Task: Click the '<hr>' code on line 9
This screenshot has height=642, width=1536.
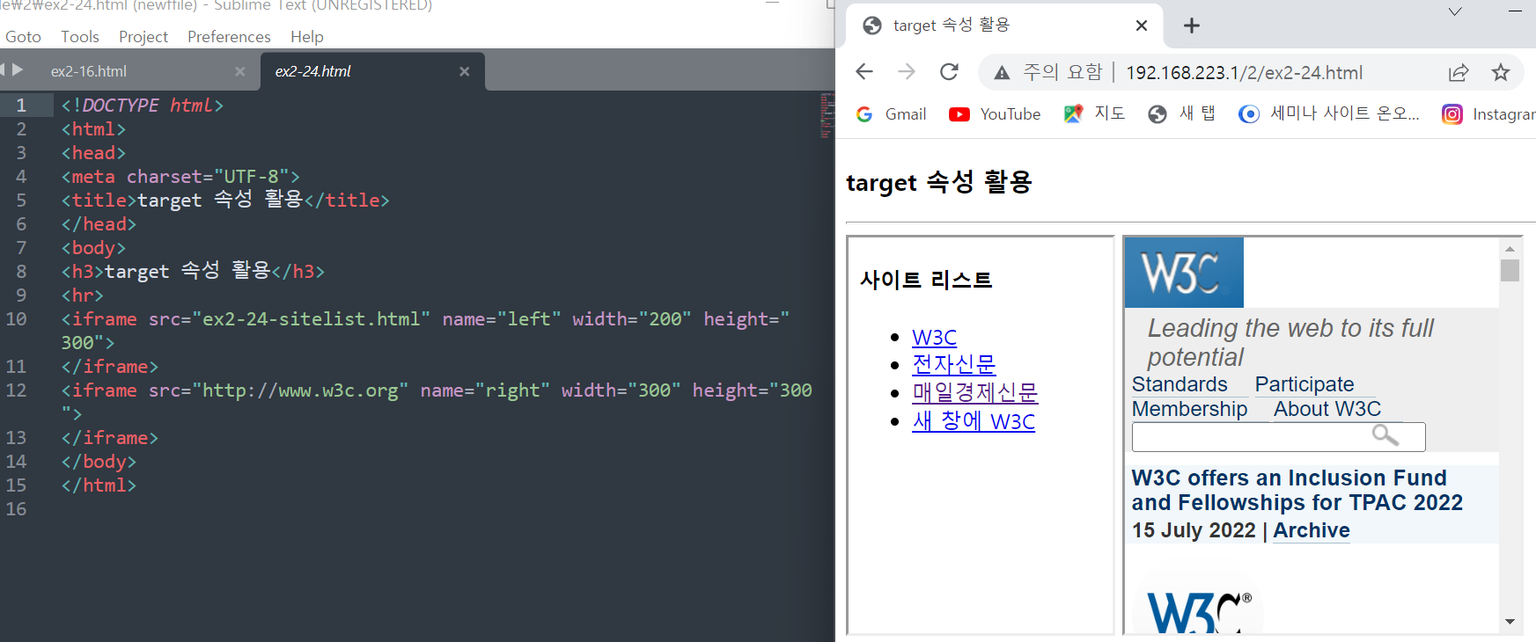Action: [x=83, y=295]
